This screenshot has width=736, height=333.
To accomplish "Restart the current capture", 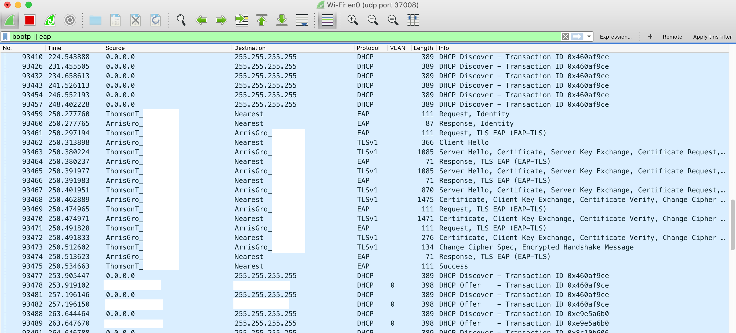I will tap(50, 20).
